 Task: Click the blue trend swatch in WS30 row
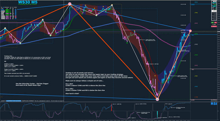[x=16, y=10]
